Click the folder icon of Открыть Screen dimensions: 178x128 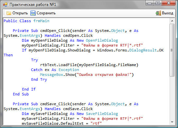8,13
